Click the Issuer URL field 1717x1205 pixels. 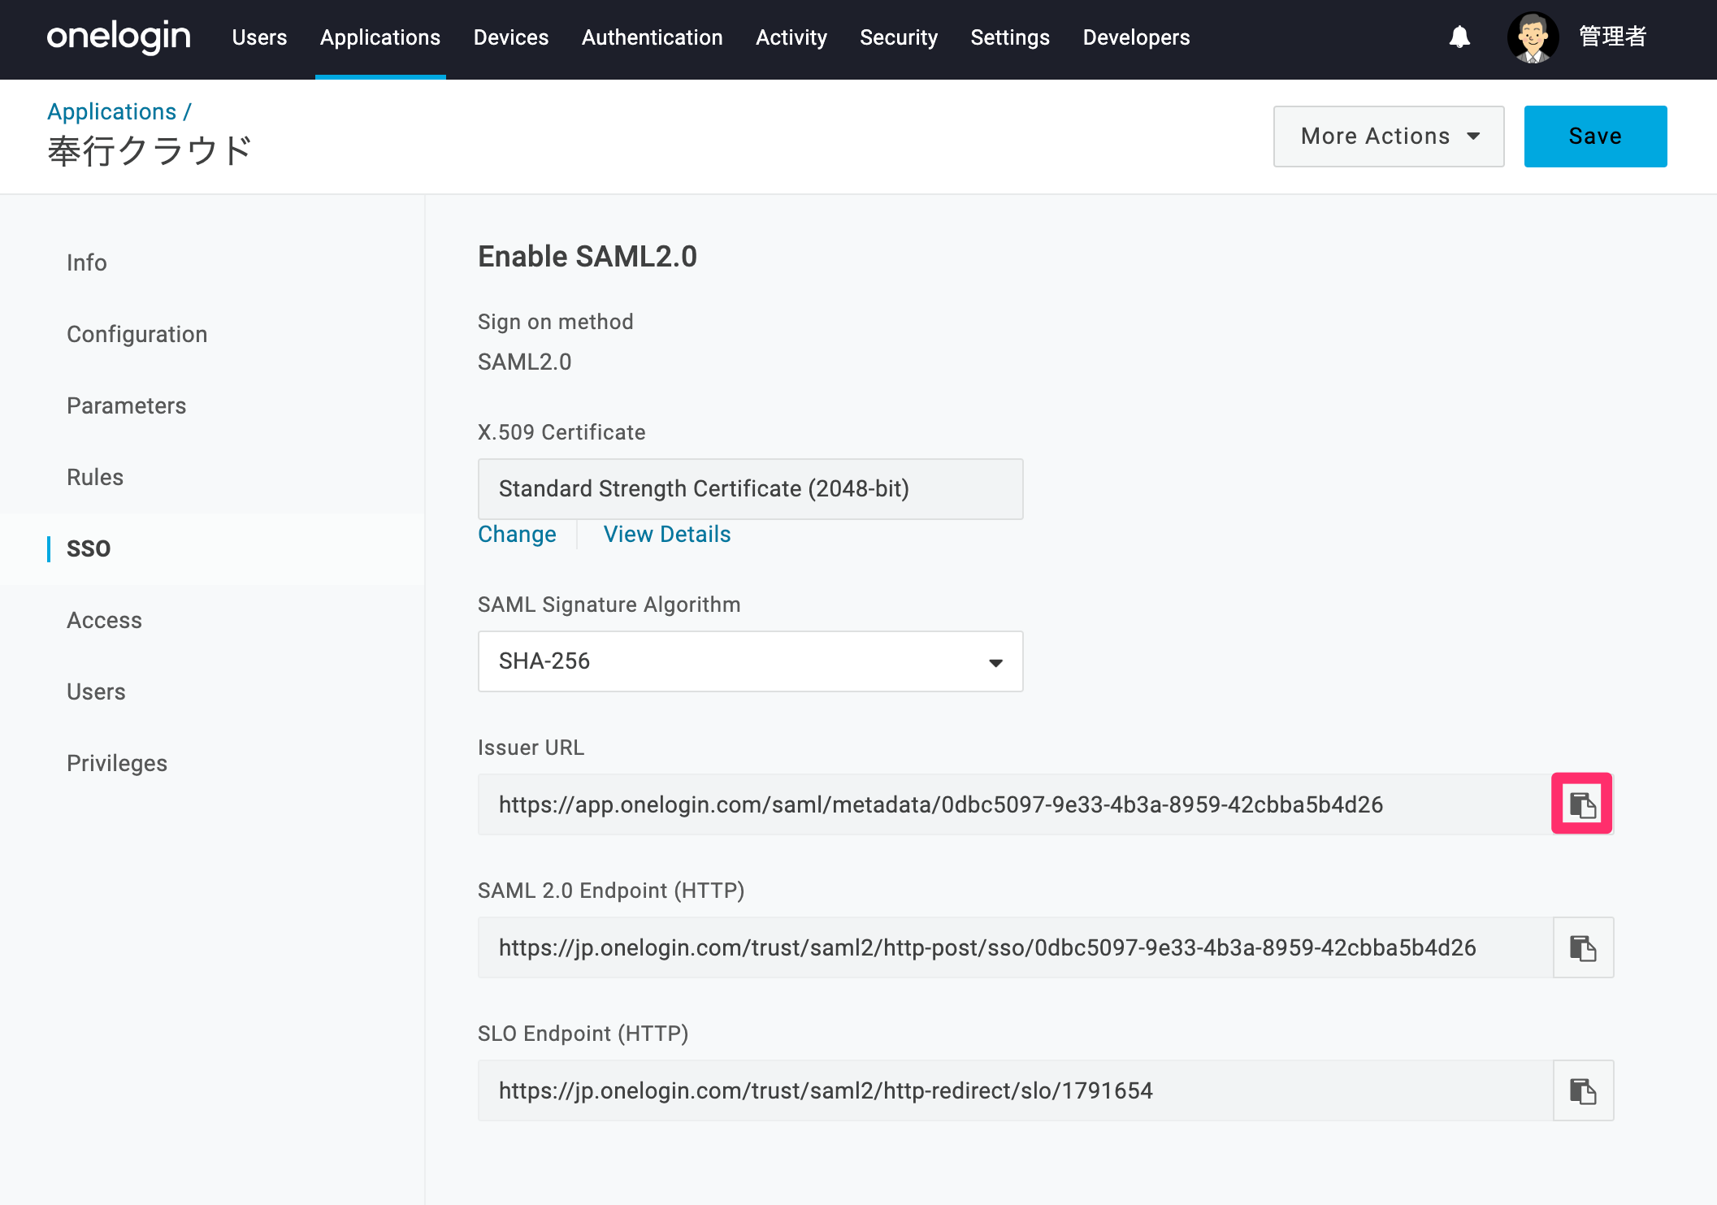pyautogui.click(x=1015, y=804)
